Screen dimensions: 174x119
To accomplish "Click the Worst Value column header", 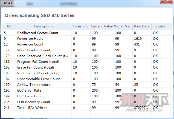I will (x=123, y=26).
